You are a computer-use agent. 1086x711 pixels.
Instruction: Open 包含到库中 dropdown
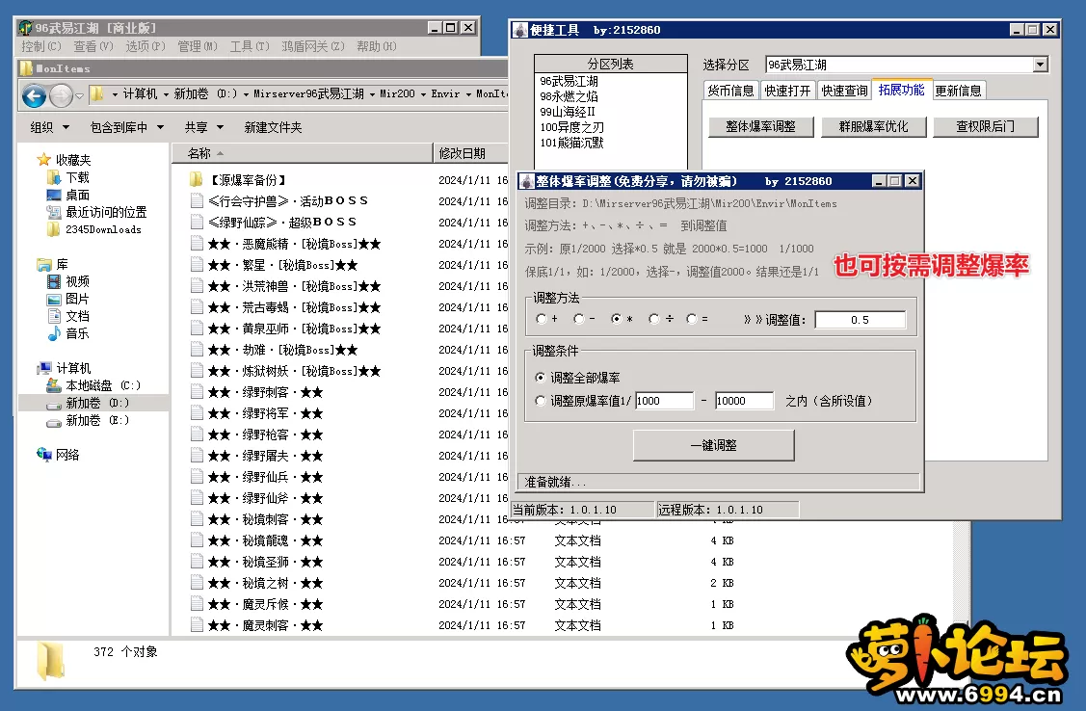[x=127, y=127]
